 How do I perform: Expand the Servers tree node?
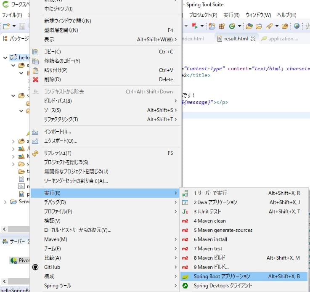[x=5, y=202]
